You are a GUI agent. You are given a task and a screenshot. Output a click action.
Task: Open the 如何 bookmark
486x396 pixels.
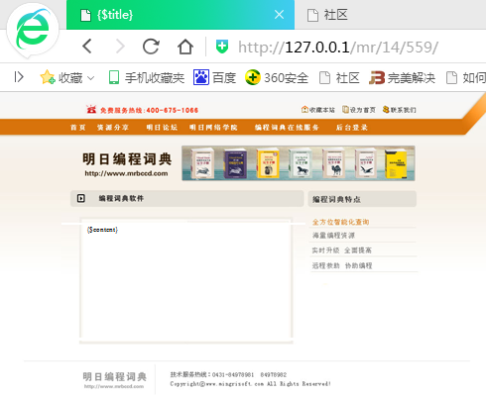(466, 78)
